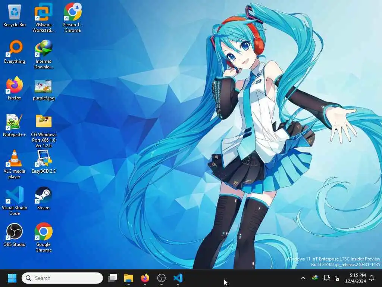Select the Visual Studio Code desktop shortcut
This screenshot has width=382, height=287.
15,201
